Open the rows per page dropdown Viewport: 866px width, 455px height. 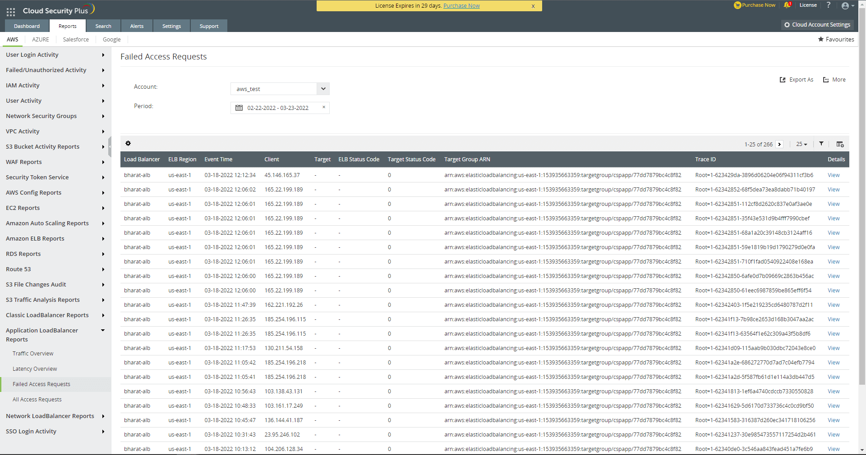802,144
